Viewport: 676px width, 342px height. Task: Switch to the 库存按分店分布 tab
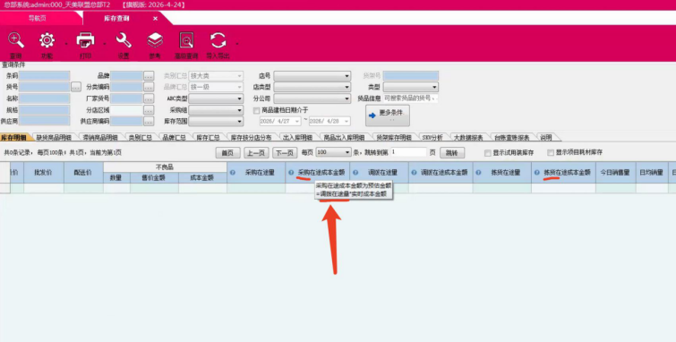click(252, 138)
